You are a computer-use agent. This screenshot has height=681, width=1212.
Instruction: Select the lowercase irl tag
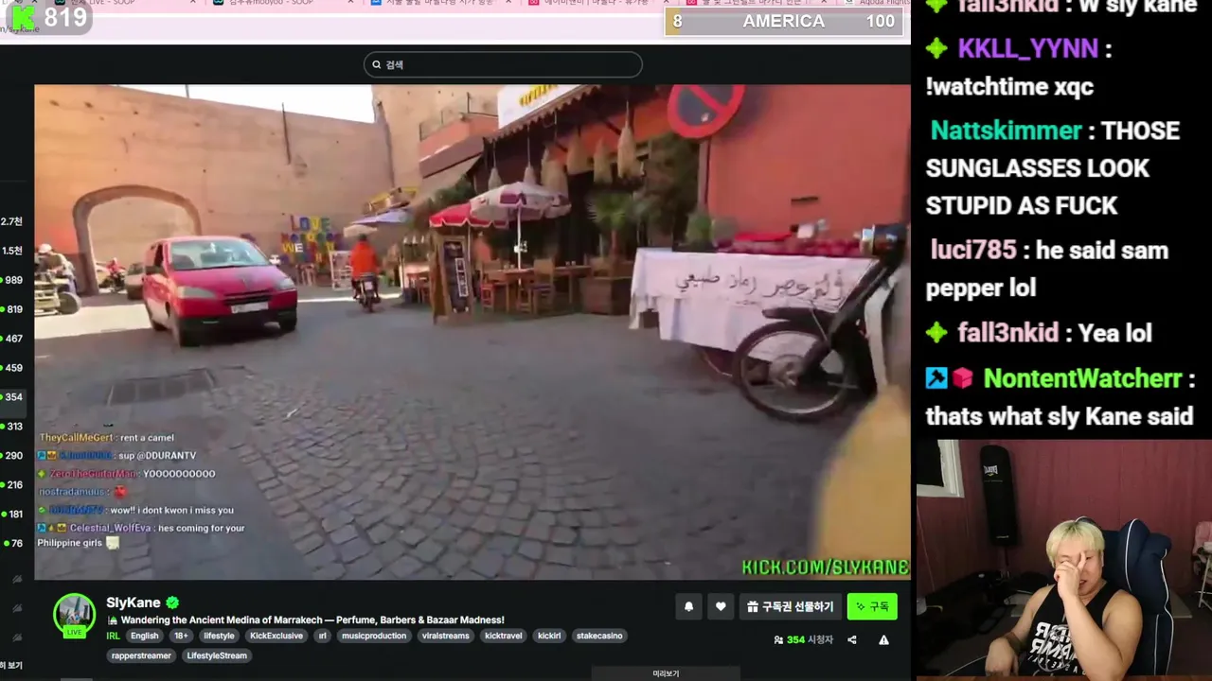(322, 636)
